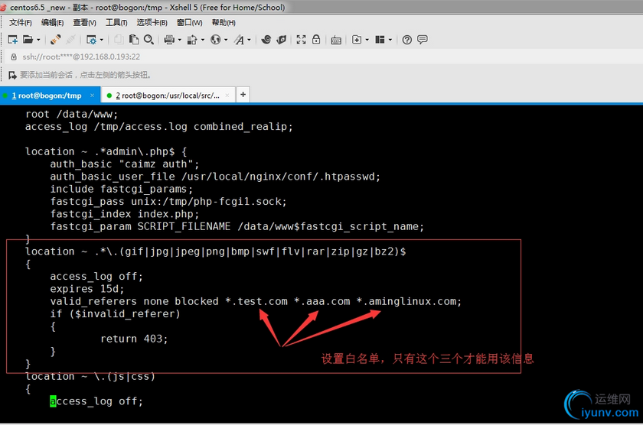643x425 pixels.
Task: Launch Xagent icon next to Xftp
Action: click(282, 40)
